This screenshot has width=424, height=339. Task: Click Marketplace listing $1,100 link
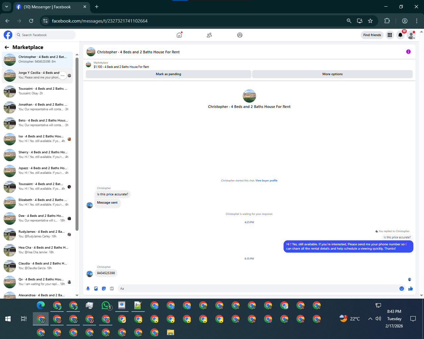121,67
